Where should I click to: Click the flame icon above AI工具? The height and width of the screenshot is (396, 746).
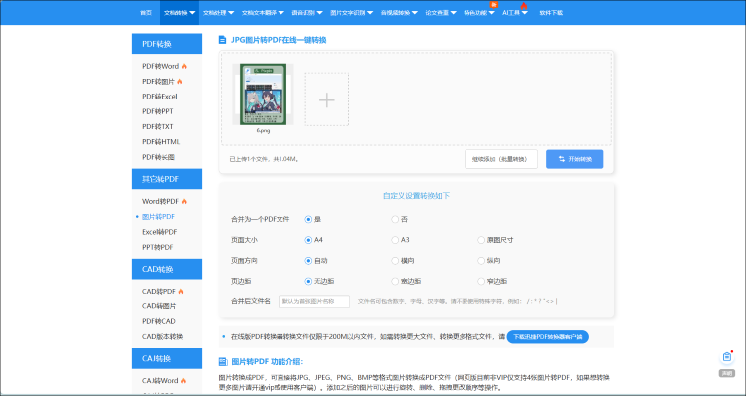coord(524,6)
